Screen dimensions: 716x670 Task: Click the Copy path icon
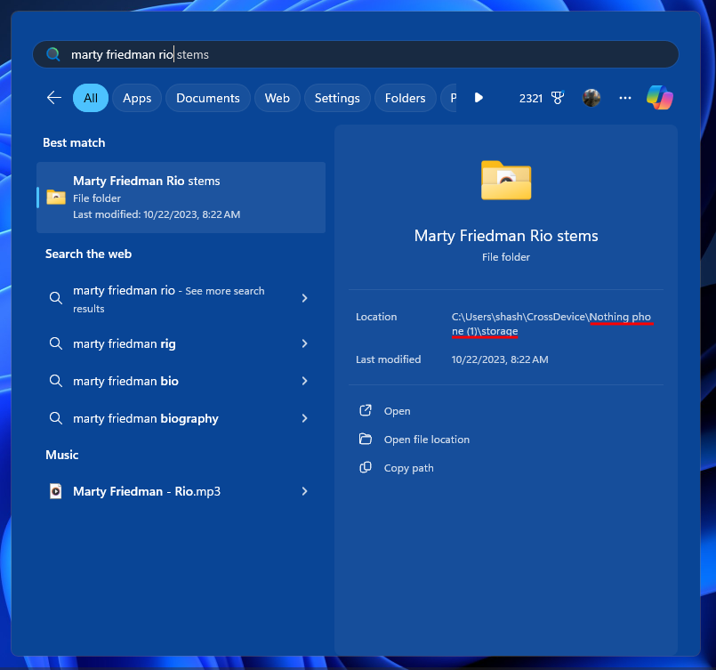[366, 467]
